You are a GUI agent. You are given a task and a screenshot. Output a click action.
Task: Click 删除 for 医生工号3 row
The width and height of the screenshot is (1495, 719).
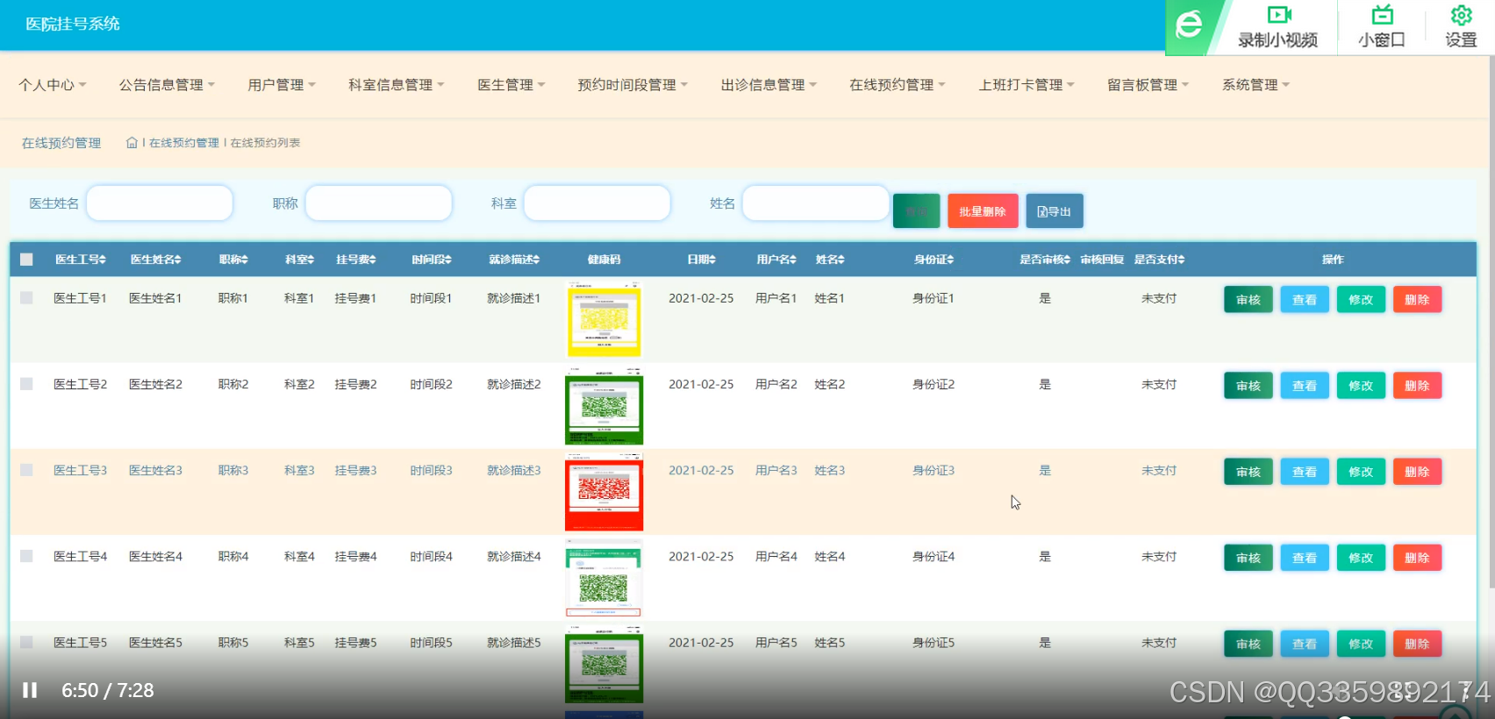(1417, 472)
